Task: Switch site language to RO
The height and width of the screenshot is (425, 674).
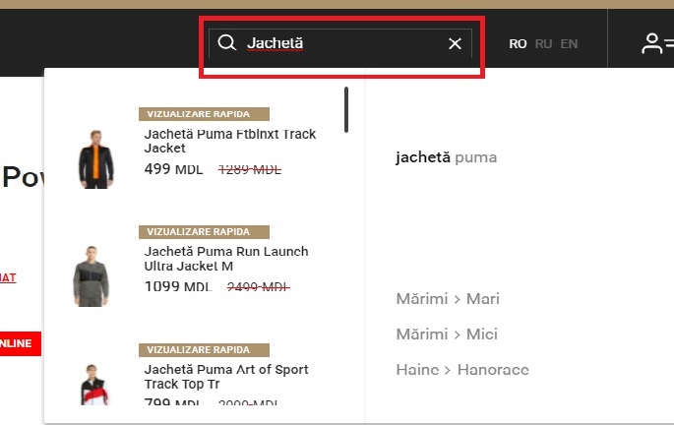Action: coord(518,44)
